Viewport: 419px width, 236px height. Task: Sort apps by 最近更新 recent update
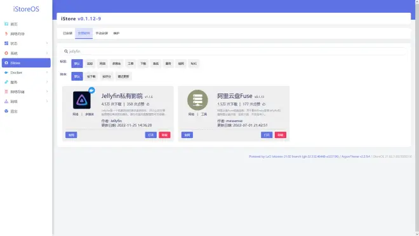tap(123, 76)
